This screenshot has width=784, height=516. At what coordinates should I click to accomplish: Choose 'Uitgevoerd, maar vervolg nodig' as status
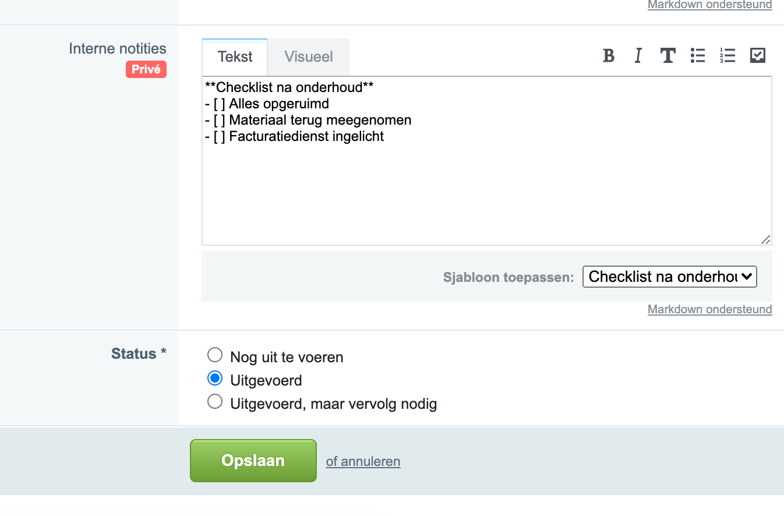[x=215, y=401]
